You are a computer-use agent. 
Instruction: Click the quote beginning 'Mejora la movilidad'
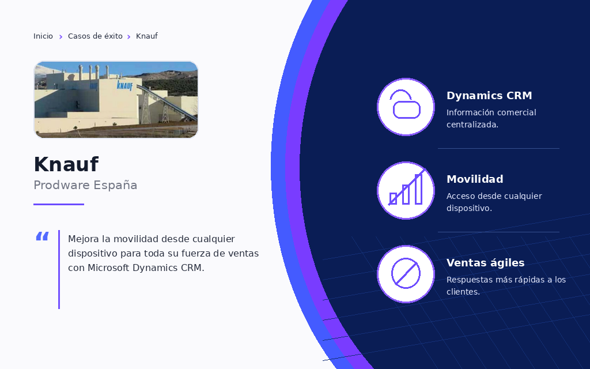[x=163, y=253]
